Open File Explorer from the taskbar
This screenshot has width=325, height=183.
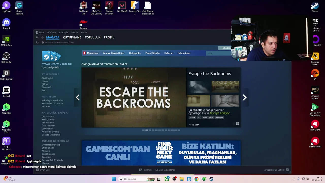tap(182, 179)
